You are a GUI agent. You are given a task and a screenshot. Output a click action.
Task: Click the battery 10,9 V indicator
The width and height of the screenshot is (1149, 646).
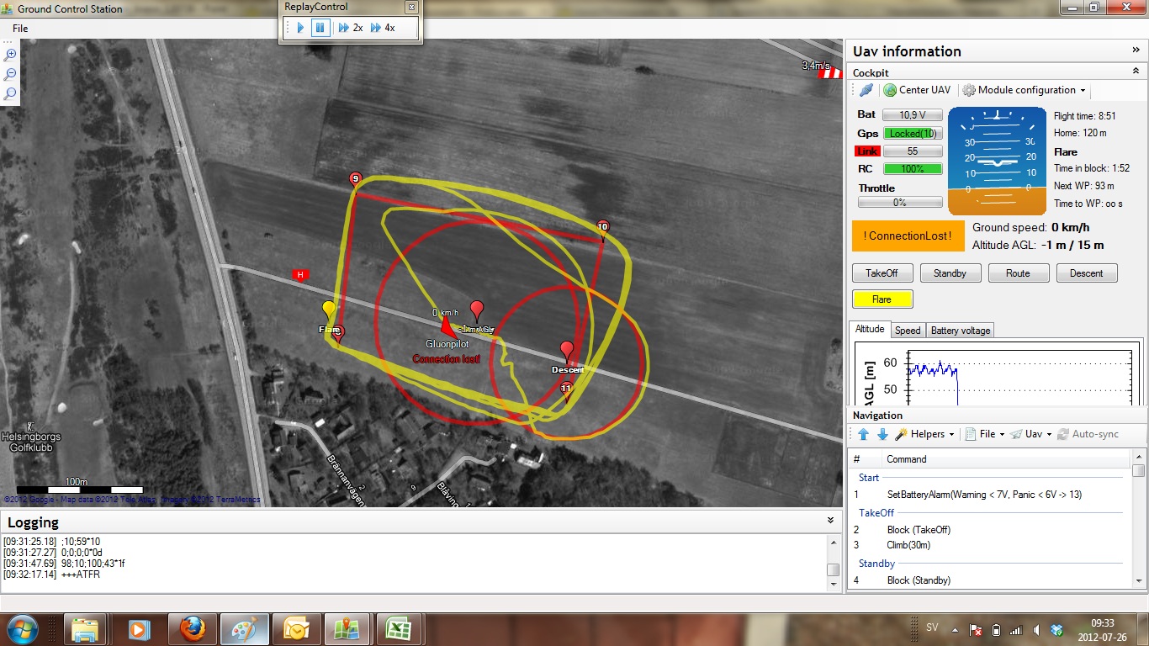[x=913, y=114]
